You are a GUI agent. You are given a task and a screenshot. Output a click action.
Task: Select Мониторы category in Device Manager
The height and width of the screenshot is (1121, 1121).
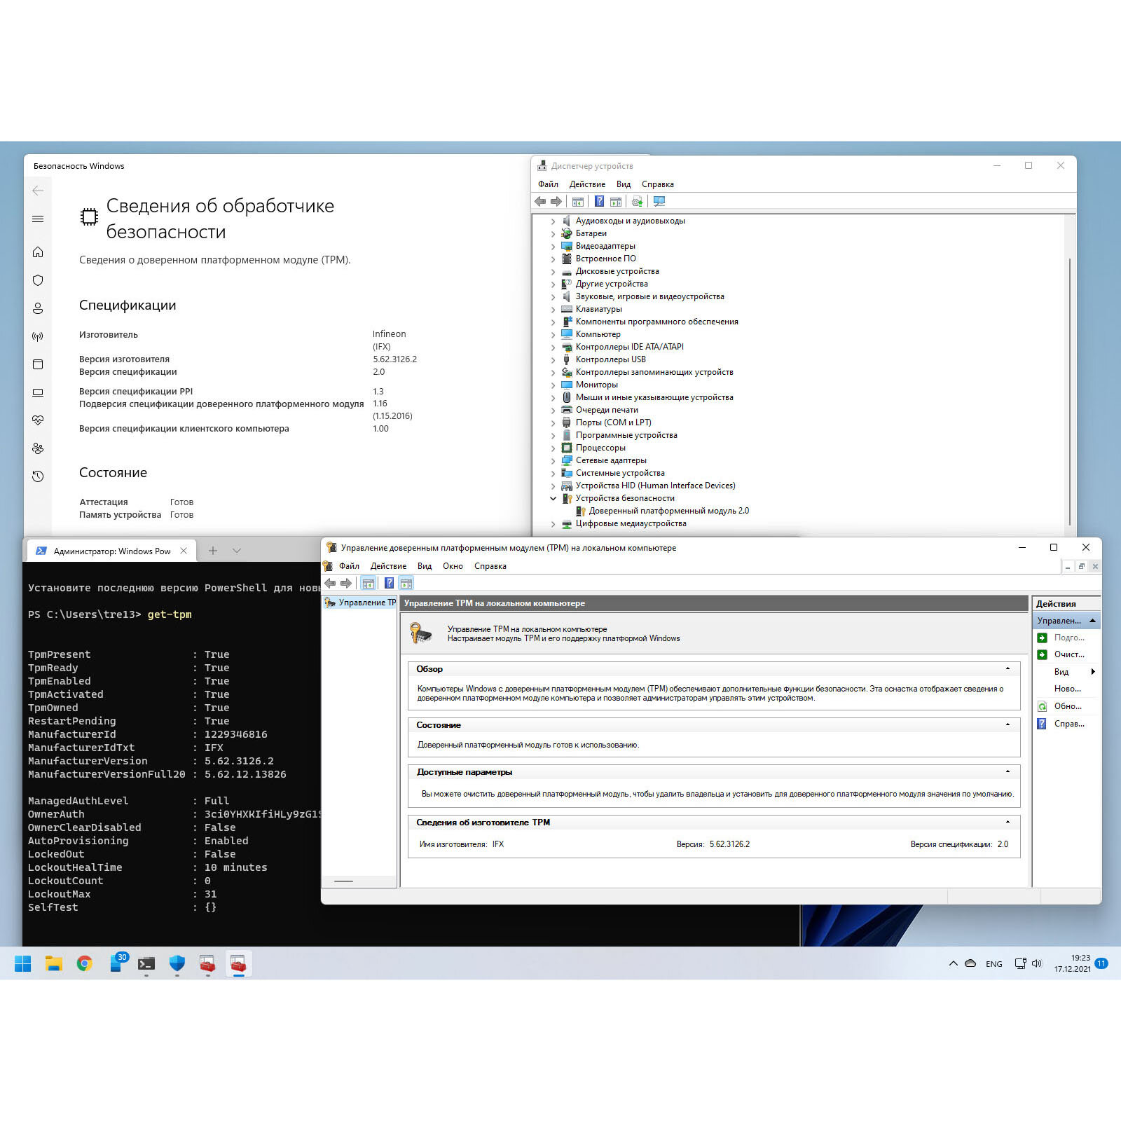coord(596,385)
